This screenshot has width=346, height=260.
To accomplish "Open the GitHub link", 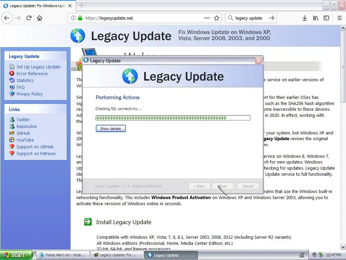I will pyautogui.click(x=23, y=133).
